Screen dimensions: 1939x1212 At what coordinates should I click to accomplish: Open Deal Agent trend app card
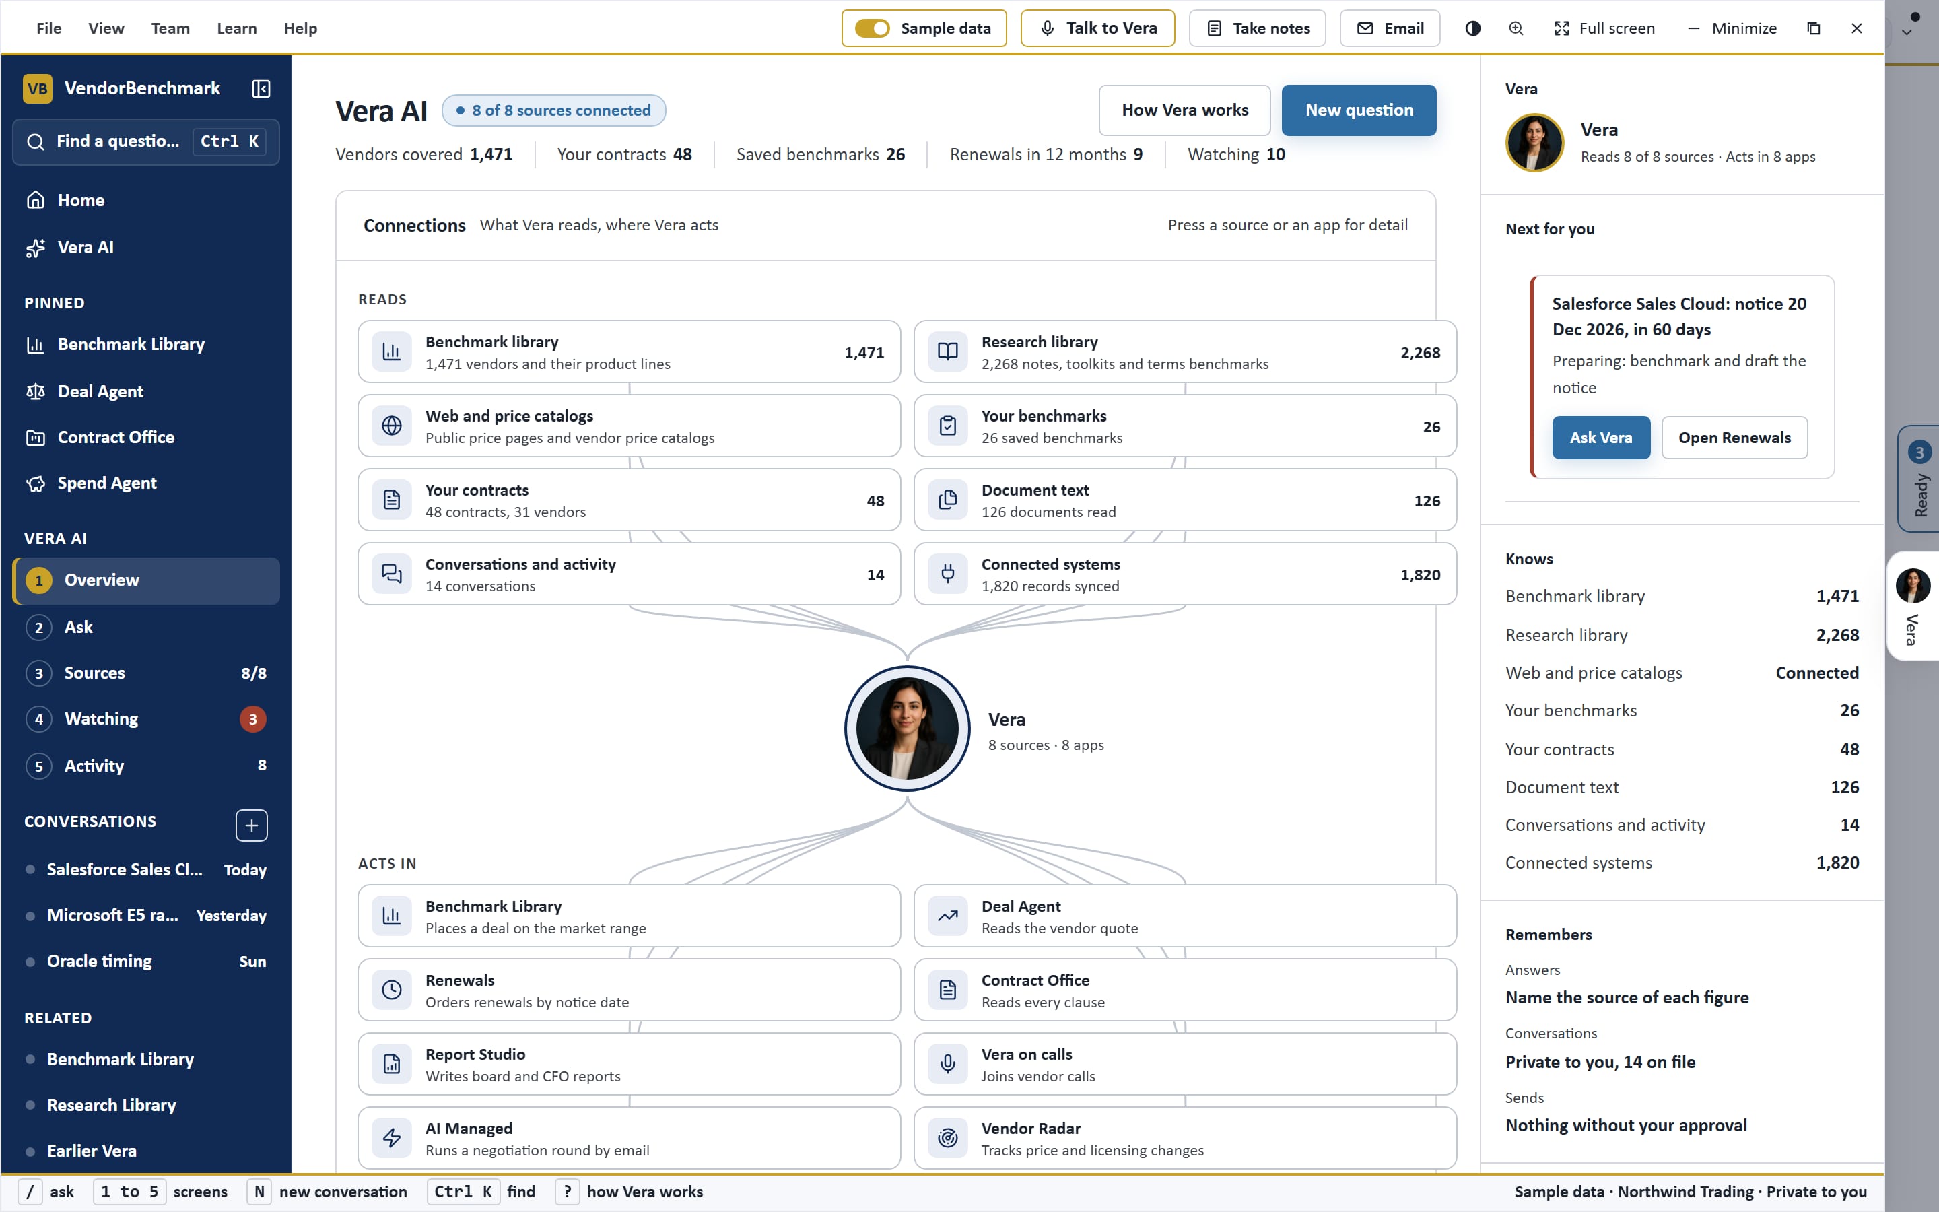1185,916
